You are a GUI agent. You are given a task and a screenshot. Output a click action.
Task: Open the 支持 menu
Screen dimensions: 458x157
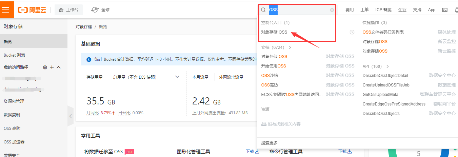(417, 10)
